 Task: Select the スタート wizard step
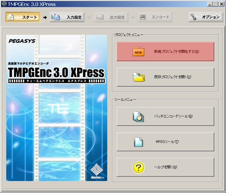(23, 17)
